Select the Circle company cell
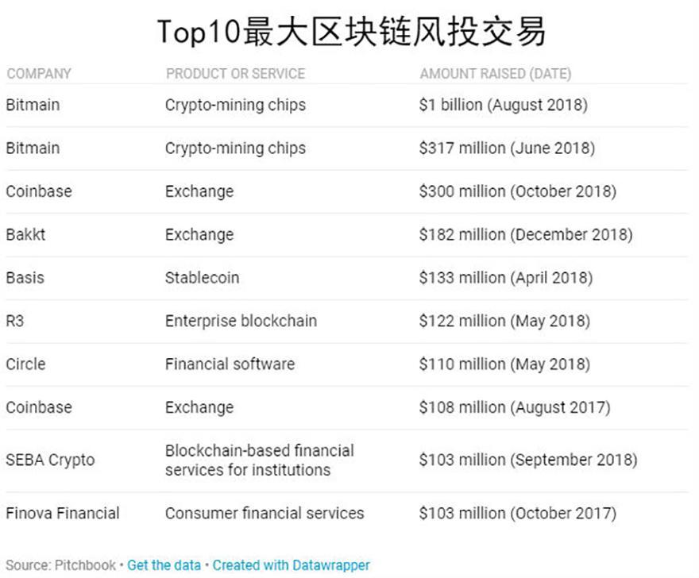Screen dimensions: 699x578 point(25,364)
